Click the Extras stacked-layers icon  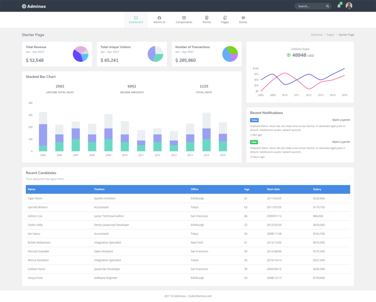243,17
